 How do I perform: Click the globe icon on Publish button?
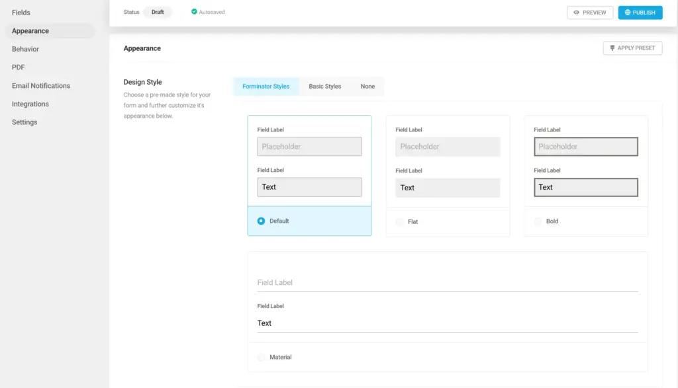click(x=628, y=13)
